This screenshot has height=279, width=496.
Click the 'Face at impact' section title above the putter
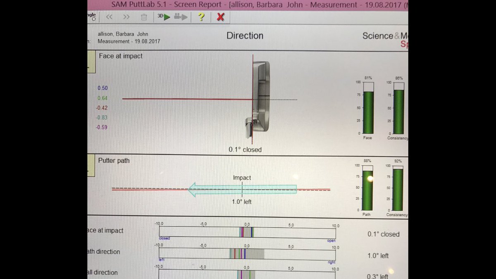click(x=121, y=56)
